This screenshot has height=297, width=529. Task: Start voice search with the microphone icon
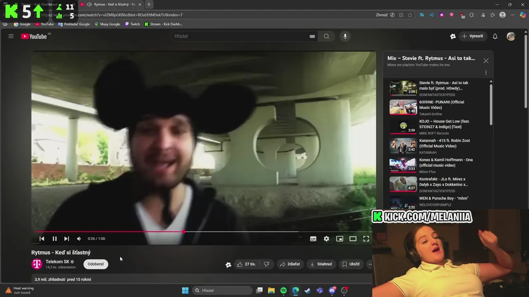click(x=345, y=36)
